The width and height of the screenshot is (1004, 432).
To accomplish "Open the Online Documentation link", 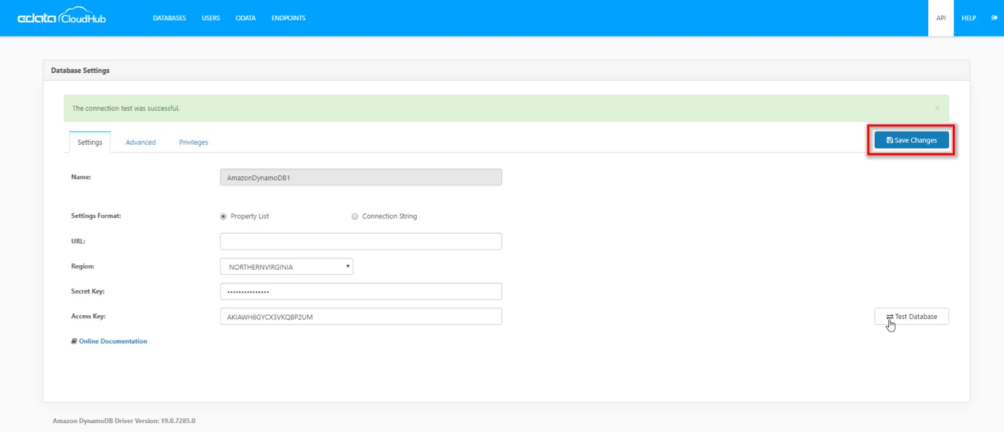I will 113,341.
